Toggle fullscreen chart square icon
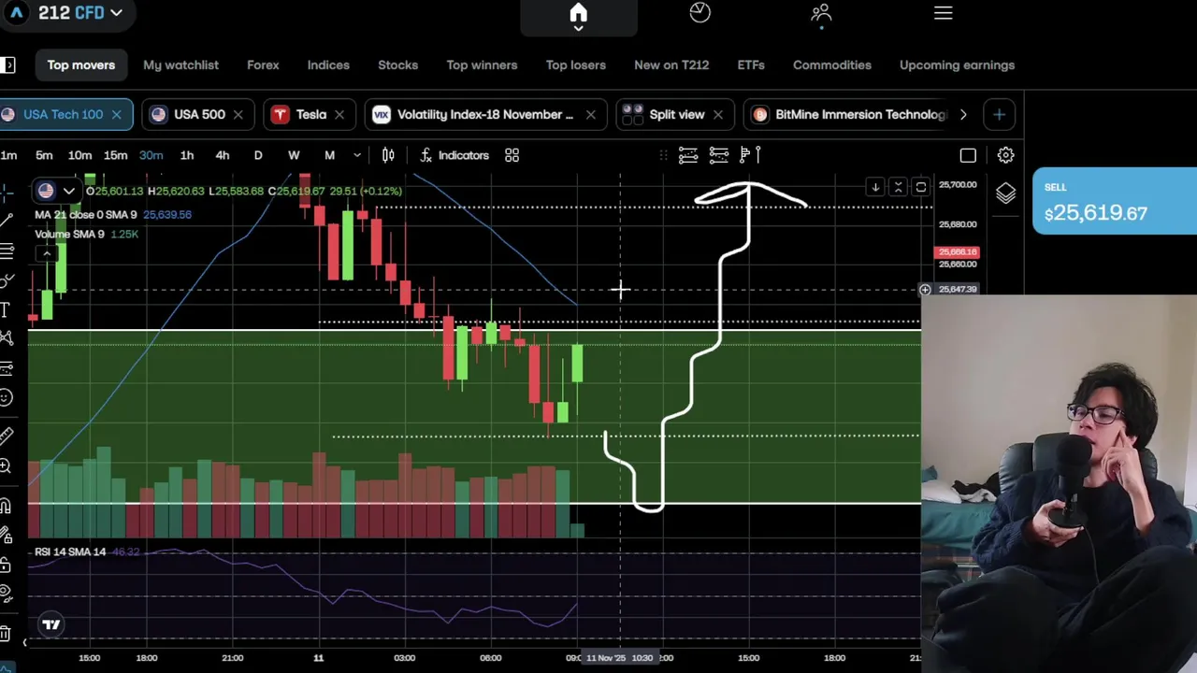Image resolution: width=1197 pixels, height=673 pixels. click(968, 155)
